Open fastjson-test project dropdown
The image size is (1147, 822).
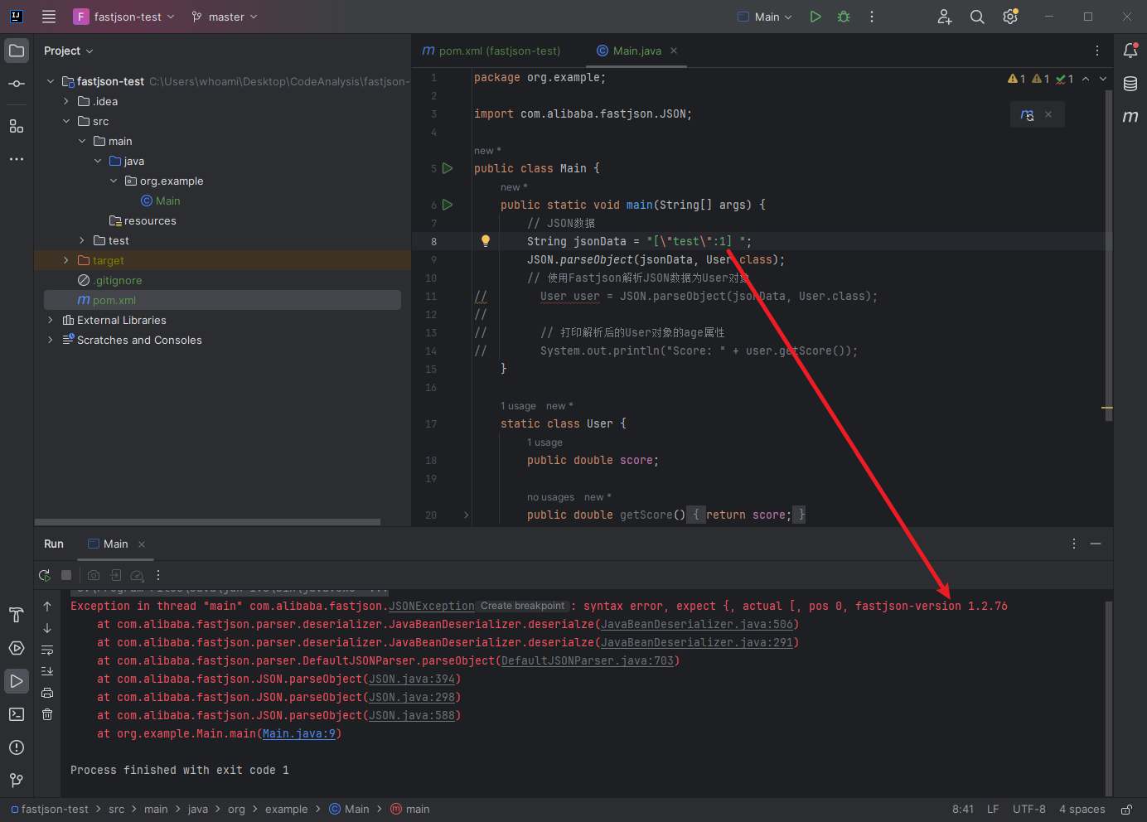coord(125,17)
